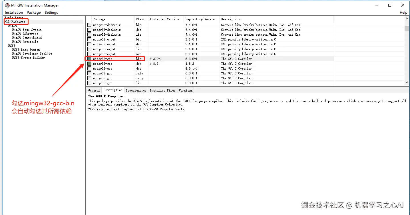This screenshot has width=410, height=215.
Task: Select Basic Setup in the tree
Action: [14, 18]
